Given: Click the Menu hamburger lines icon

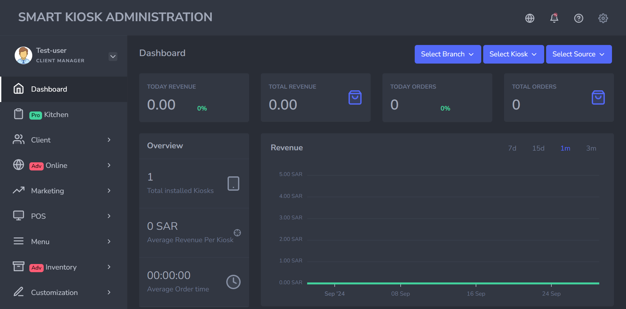Looking at the screenshot, I should coord(19,241).
